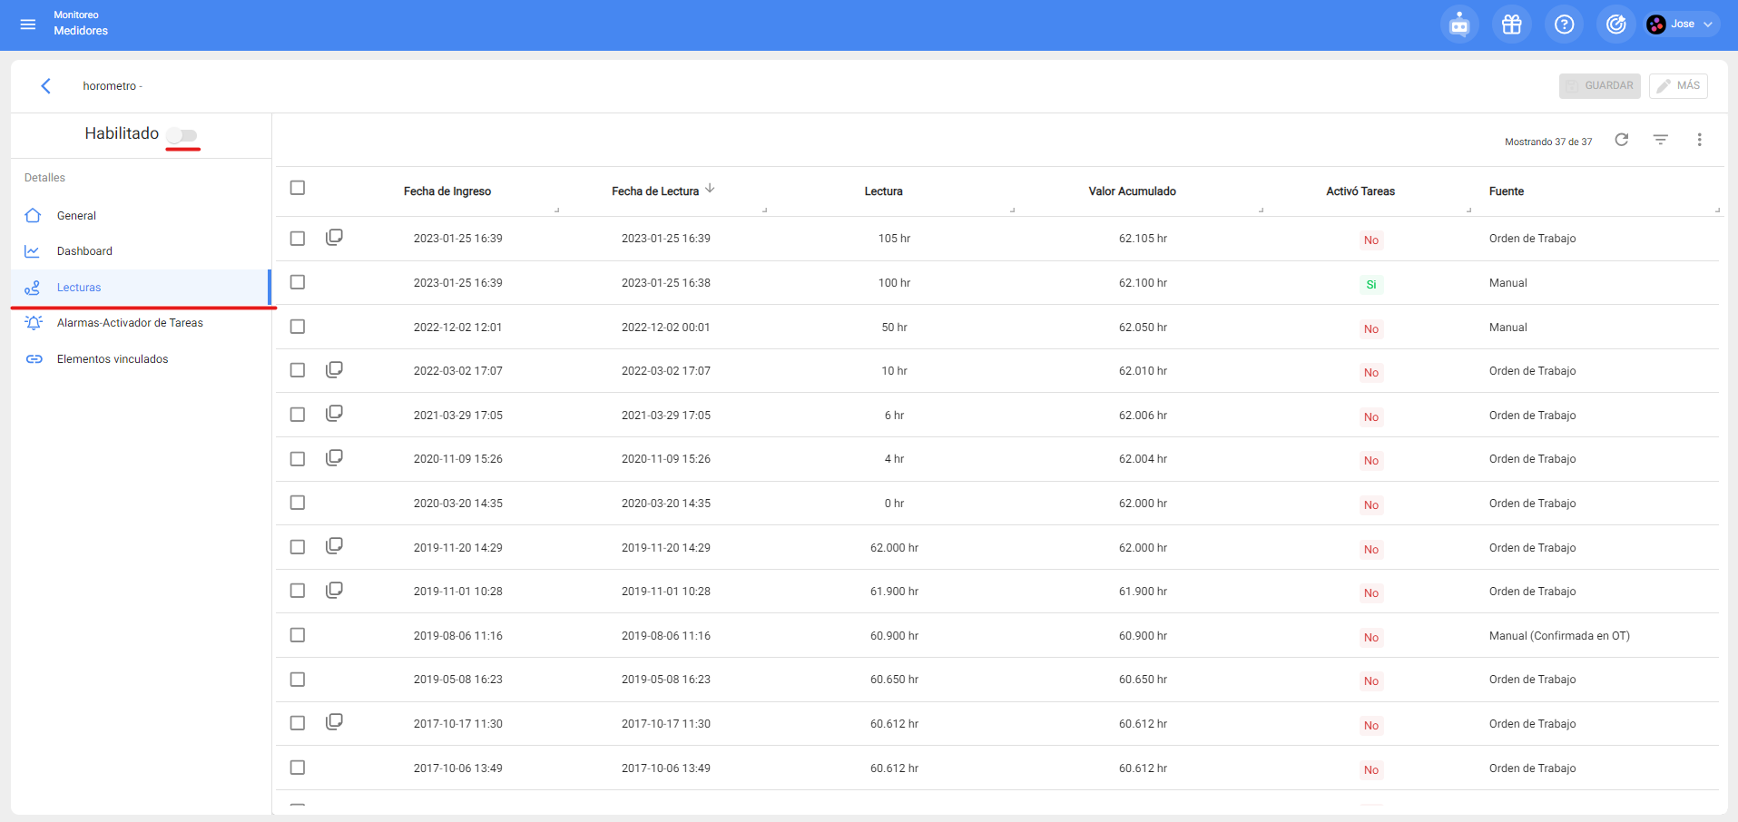Viewport: 1738px width, 822px height.
Task: Open the gift box icon
Action: coord(1511,24)
